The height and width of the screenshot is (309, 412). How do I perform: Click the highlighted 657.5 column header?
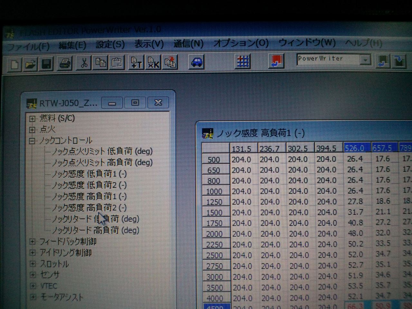click(385, 147)
